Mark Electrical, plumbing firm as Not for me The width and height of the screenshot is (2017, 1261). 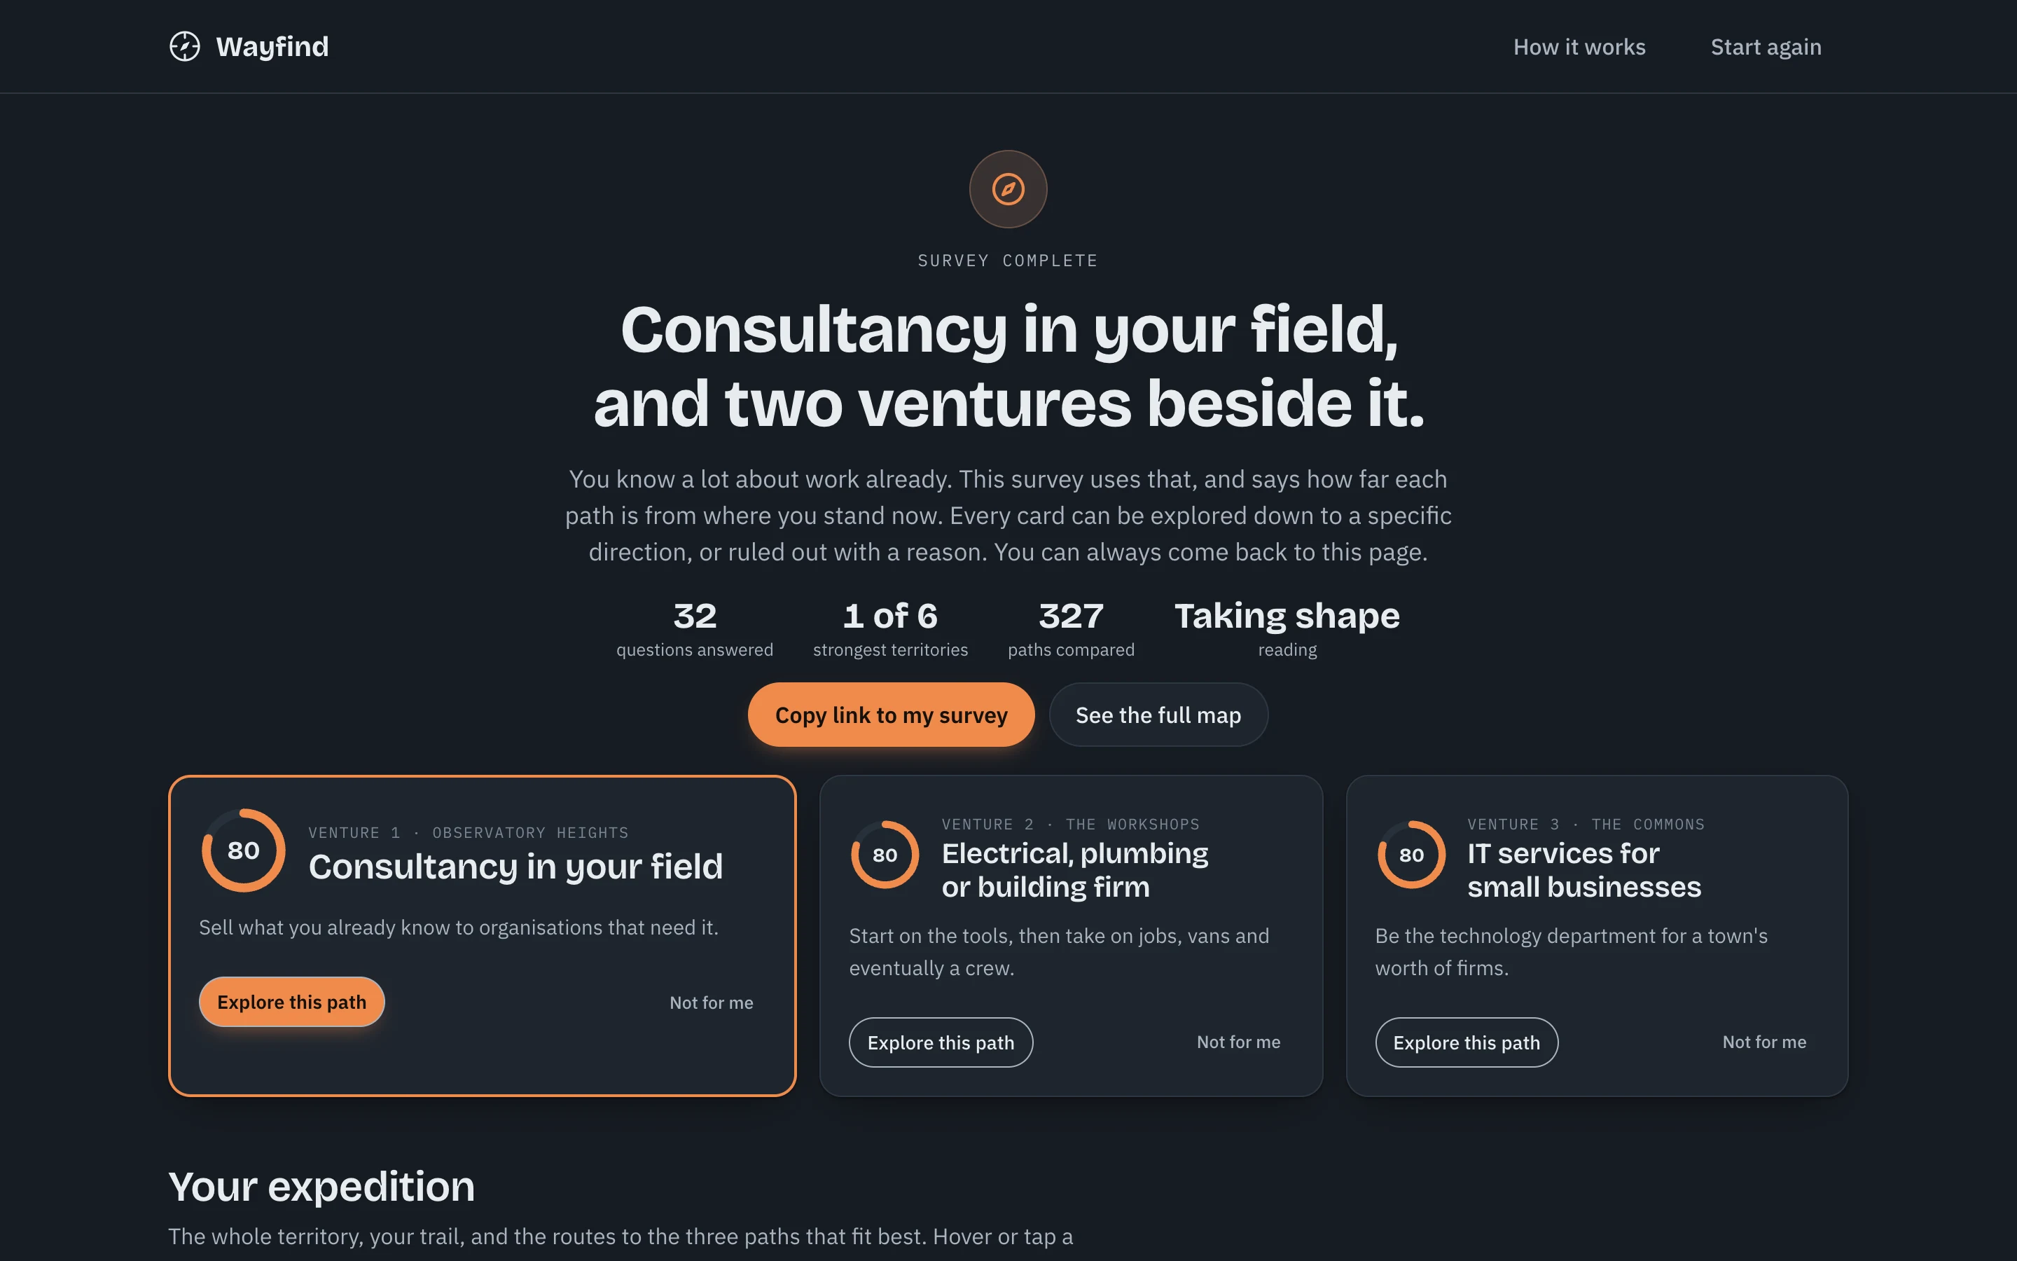click(x=1238, y=1042)
